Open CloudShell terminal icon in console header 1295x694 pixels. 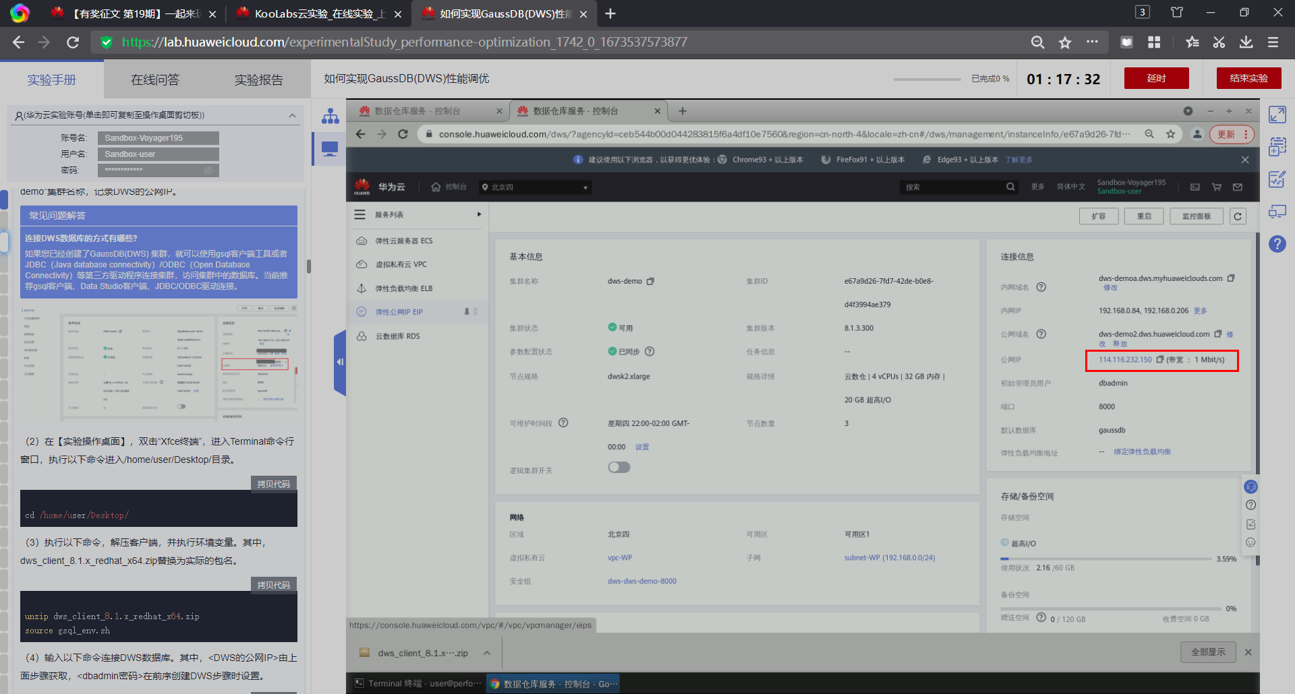[x=1195, y=187]
